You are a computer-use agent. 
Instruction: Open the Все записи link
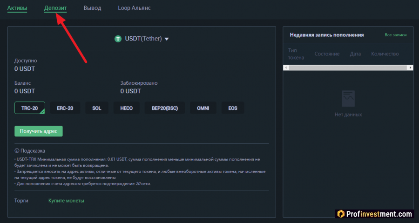click(395, 35)
